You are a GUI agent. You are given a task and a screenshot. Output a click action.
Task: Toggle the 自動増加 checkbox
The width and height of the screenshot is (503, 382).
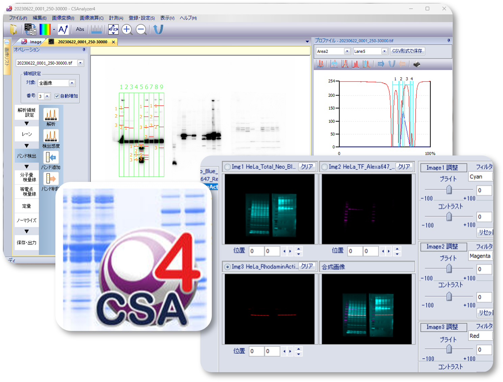[57, 96]
